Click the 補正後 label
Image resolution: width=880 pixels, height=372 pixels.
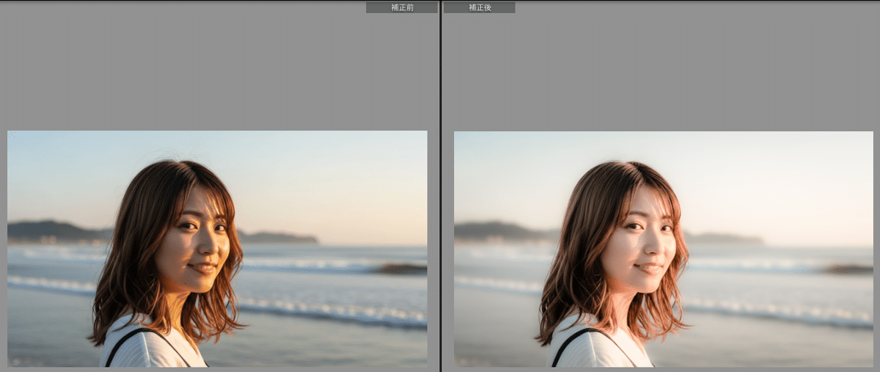point(479,7)
